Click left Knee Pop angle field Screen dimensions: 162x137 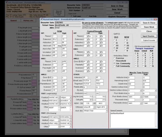click(55, 68)
